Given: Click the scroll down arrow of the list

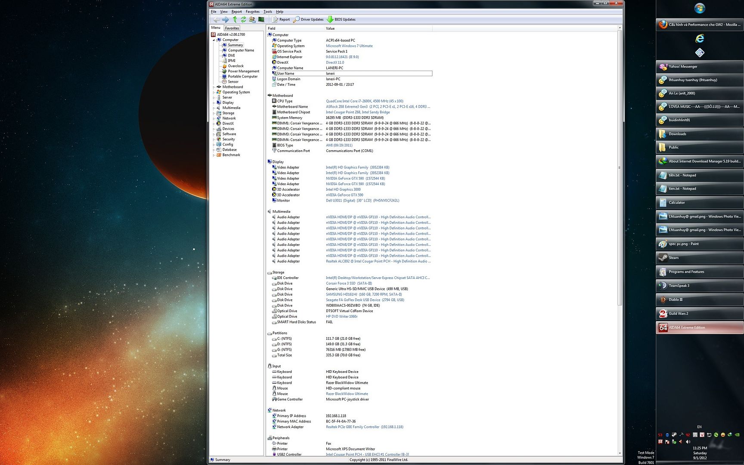Looking at the screenshot, I should tap(620, 453).
